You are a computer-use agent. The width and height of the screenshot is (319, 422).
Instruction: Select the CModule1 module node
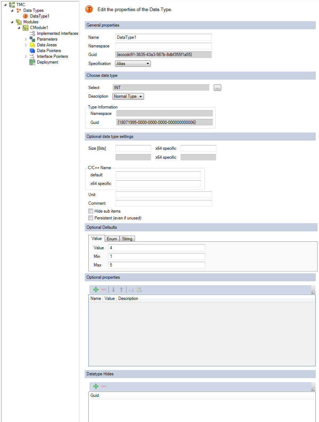pyautogui.click(x=39, y=28)
